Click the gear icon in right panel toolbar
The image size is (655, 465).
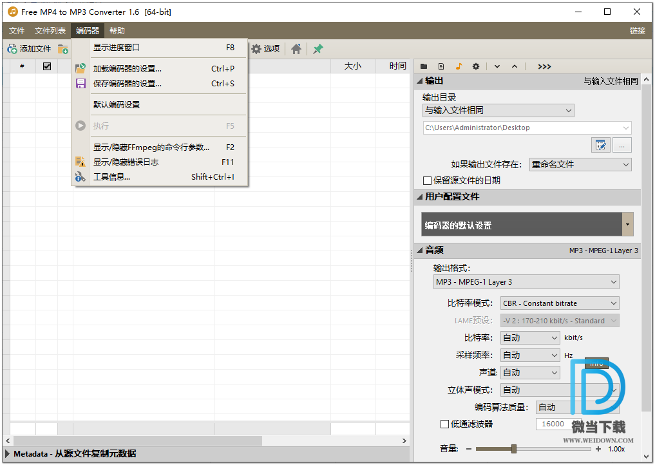(476, 66)
